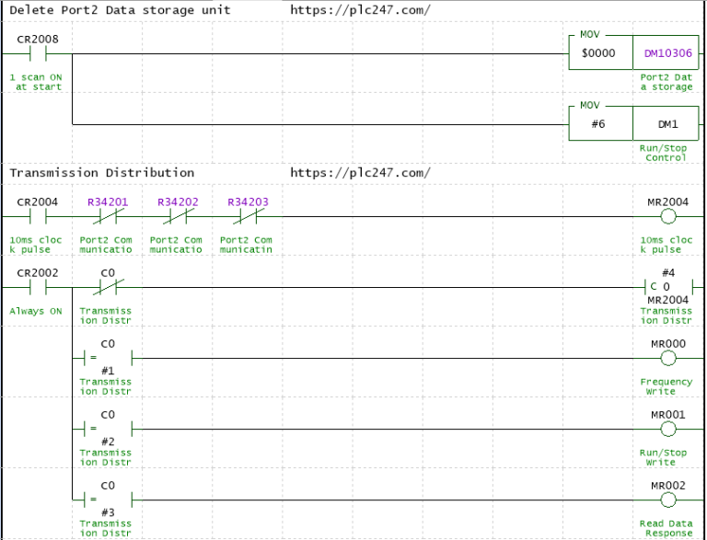Select the C0 normally closed contact

click(x=108, y=287)
